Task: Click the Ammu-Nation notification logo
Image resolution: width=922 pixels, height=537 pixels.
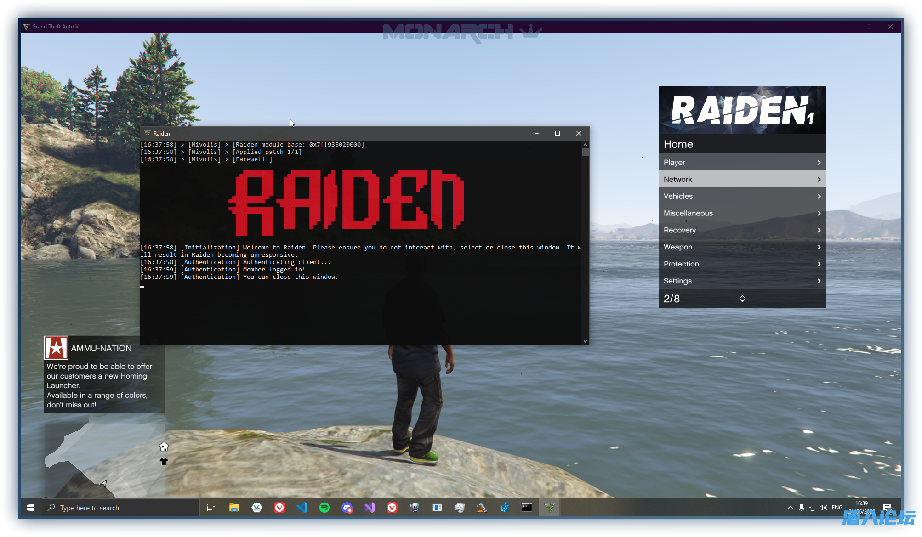Action: click(56, 348)
